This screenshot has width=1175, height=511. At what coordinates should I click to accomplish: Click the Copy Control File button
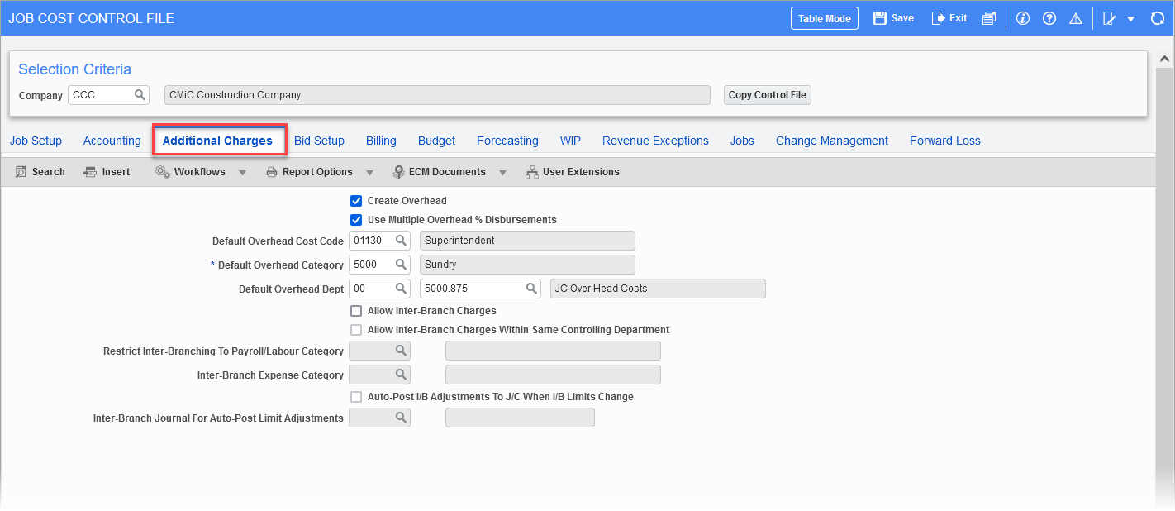[x=767, y=94]
